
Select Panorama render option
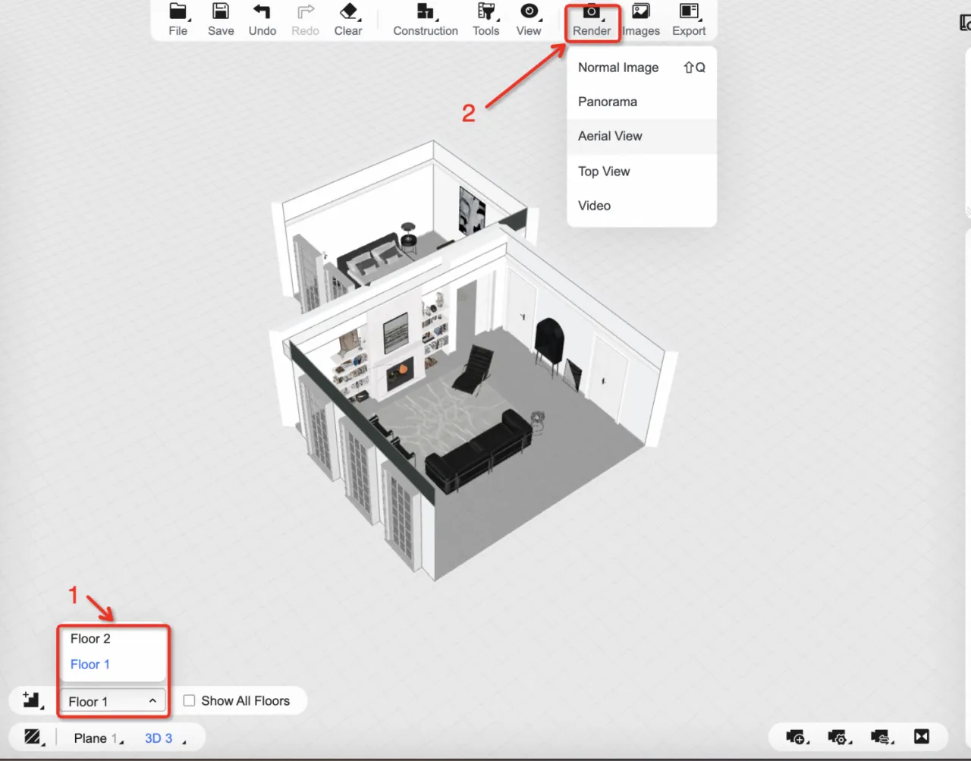(608, 102)
